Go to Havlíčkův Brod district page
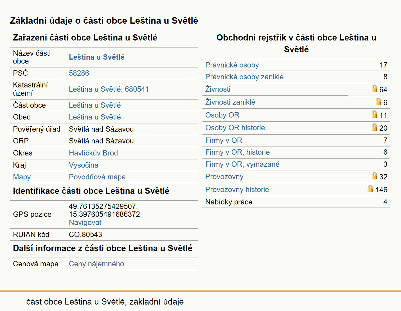The image size is (401, 311). pos(93,153)
